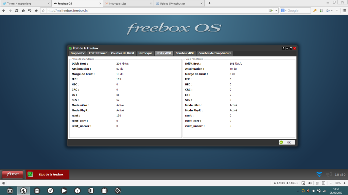Open the contacts folder taskbar icon
Viewport: 348px width, 195px height.
[10, 191]
